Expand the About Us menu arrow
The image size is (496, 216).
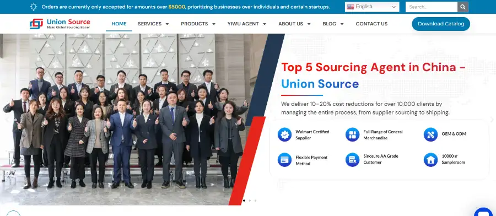[x=309, y=24]
